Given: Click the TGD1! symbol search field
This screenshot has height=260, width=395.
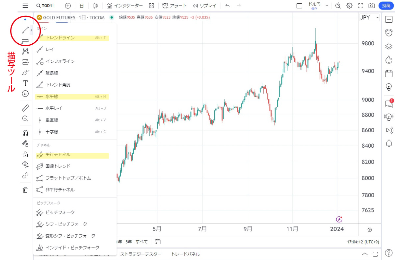Looking at the screenshot, I should coord(45,6).
